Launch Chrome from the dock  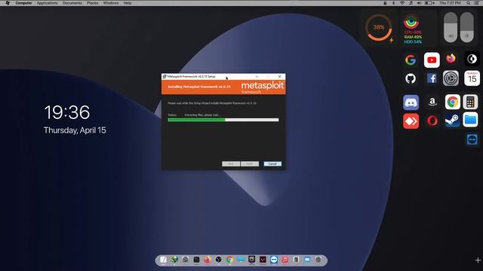229,260
